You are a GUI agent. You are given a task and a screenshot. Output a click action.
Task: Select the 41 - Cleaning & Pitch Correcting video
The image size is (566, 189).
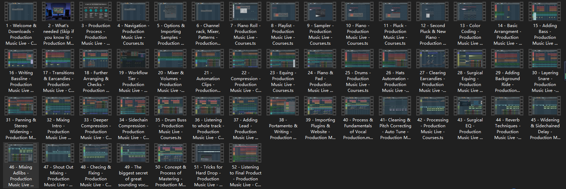point(395,106)
